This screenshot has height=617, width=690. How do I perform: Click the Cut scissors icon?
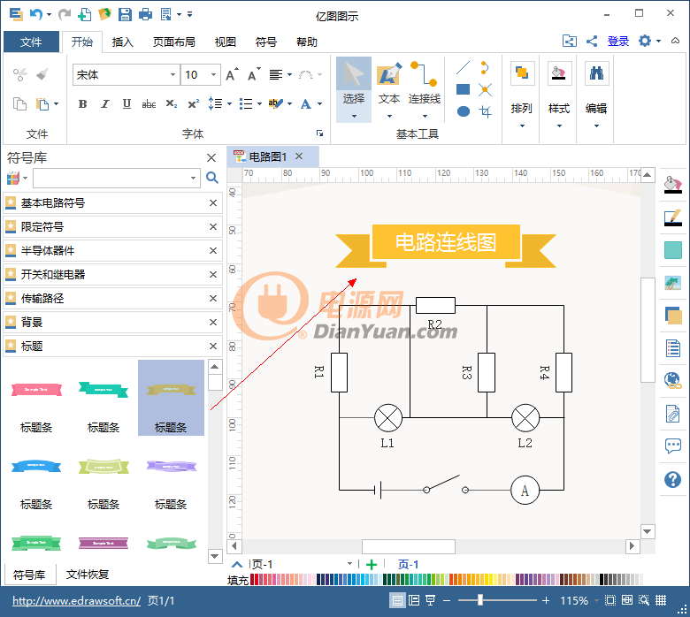(x=19, y=74)
